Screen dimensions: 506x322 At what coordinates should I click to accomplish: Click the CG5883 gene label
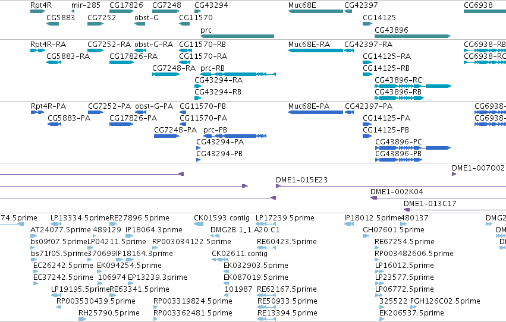tap(61, 17)
